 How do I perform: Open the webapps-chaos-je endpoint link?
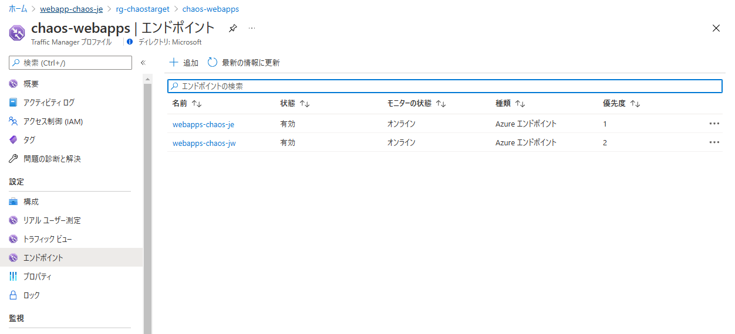[x=203, y=124]
